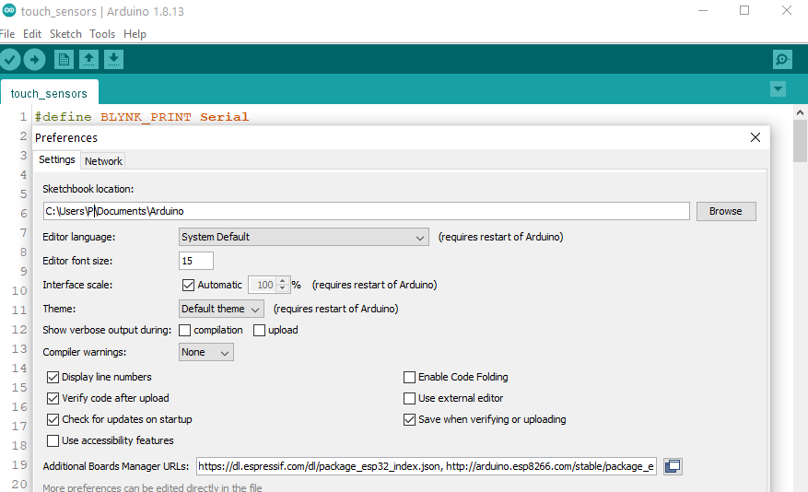Expand the Compiler warnings dropdown

(x=205, y=352)
